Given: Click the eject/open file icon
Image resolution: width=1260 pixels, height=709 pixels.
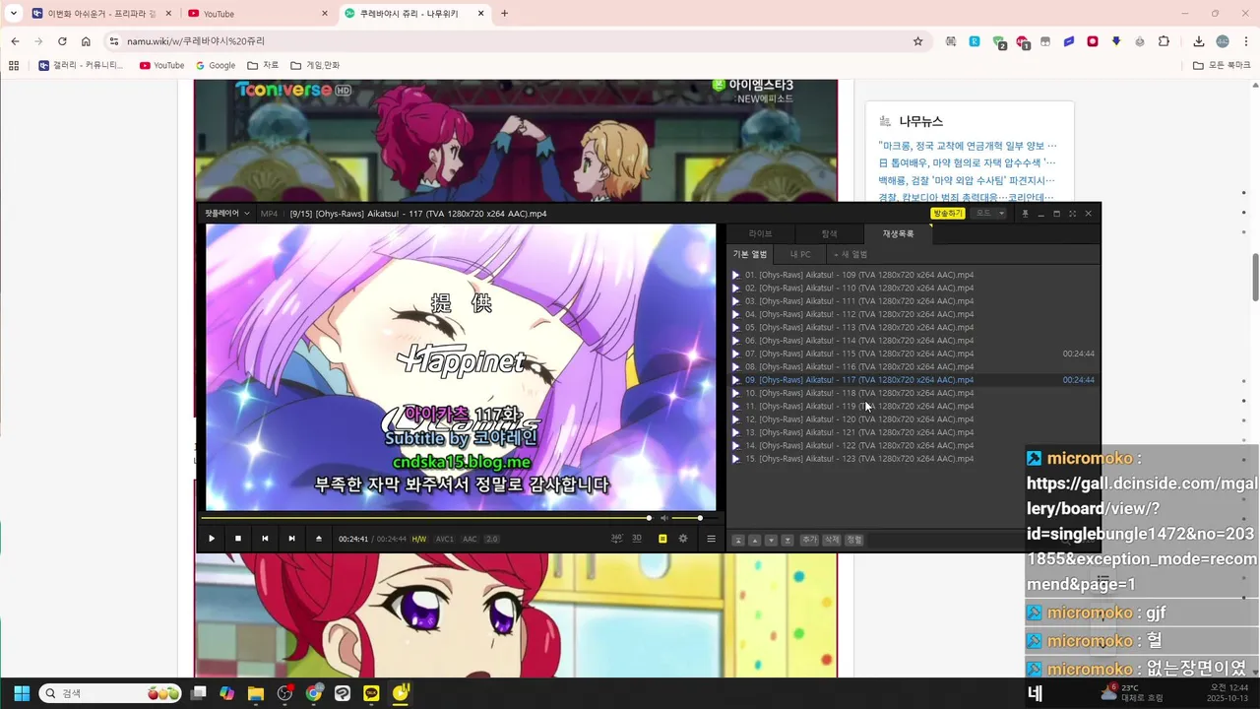Looking at the screenshot, I should click(x=318, y=539).
